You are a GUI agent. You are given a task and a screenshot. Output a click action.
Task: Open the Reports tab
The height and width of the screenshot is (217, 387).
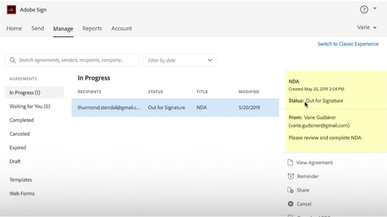(92, 29)
